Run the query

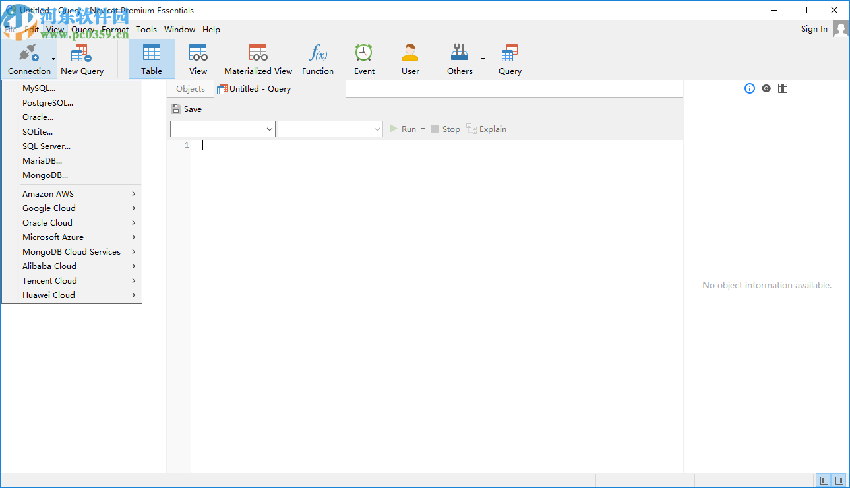(x=403, y=129)
